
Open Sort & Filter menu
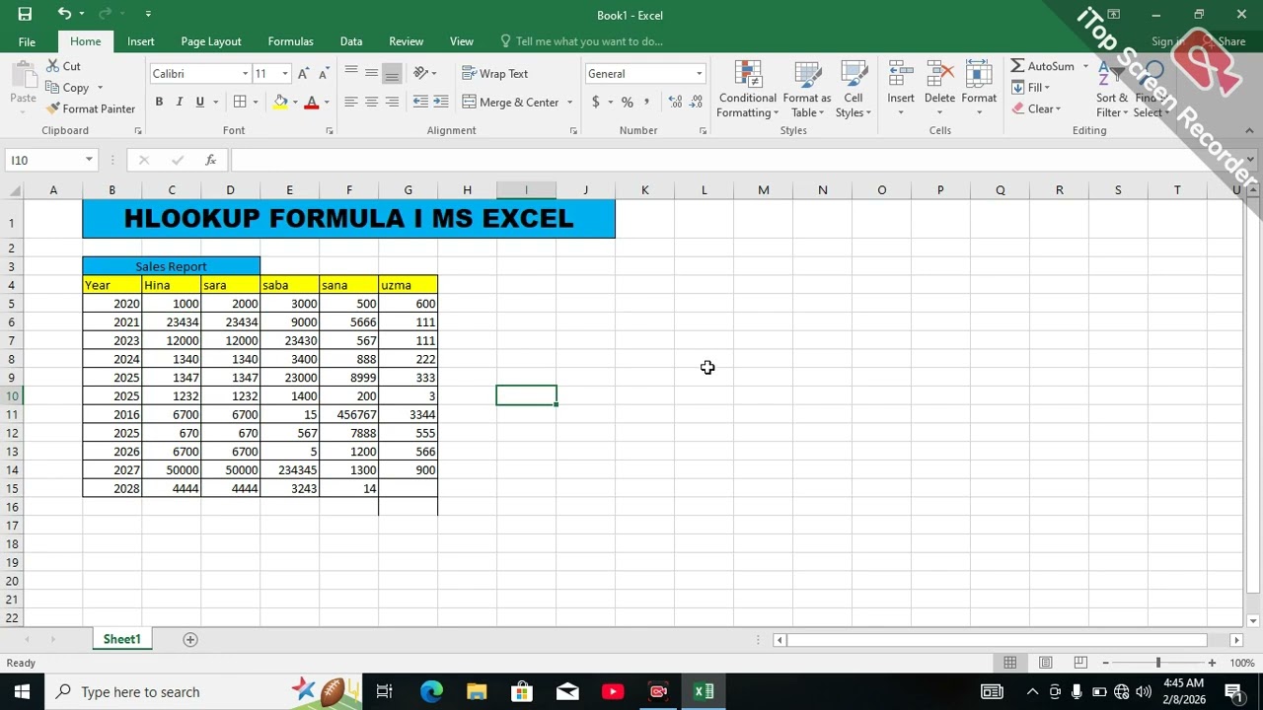[x=1112, y=90]
